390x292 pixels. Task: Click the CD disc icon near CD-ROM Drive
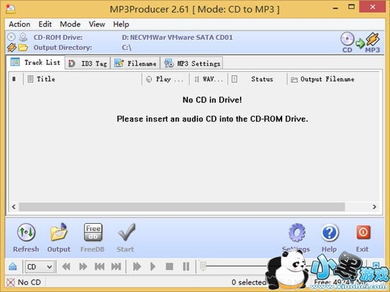tap(11, 37)
